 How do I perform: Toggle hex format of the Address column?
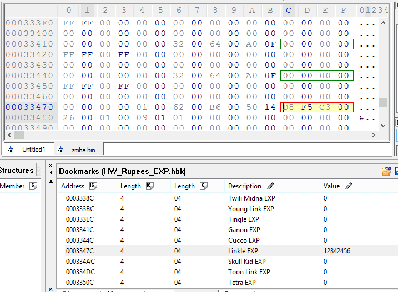93,186
